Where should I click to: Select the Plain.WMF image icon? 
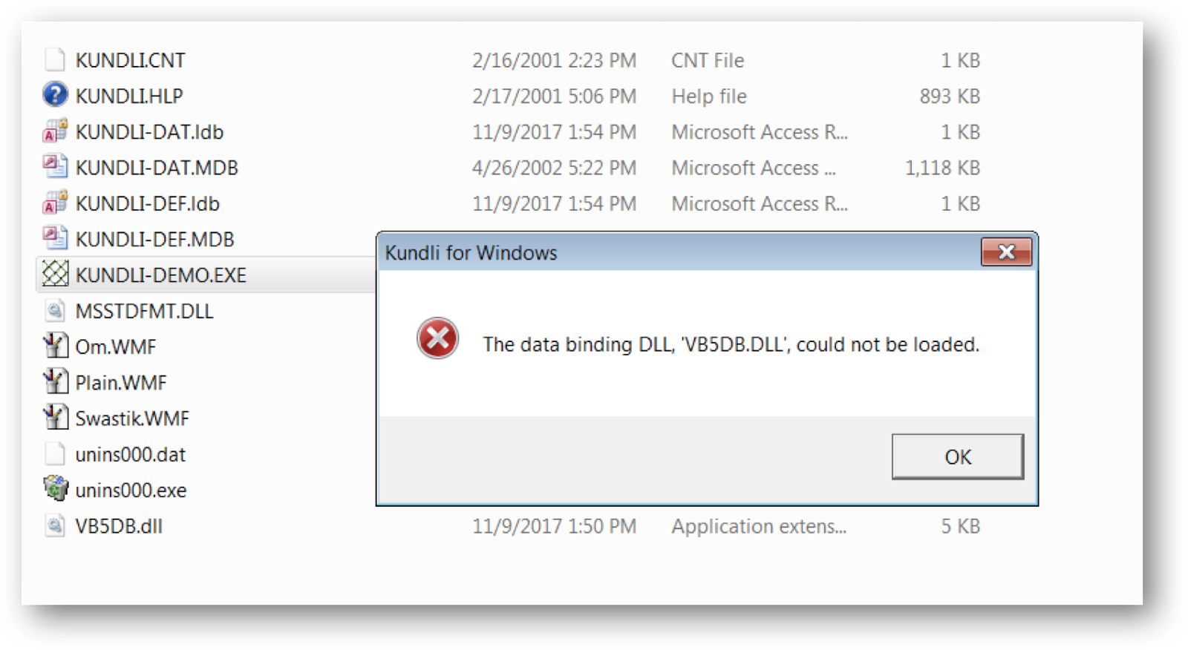55,382
